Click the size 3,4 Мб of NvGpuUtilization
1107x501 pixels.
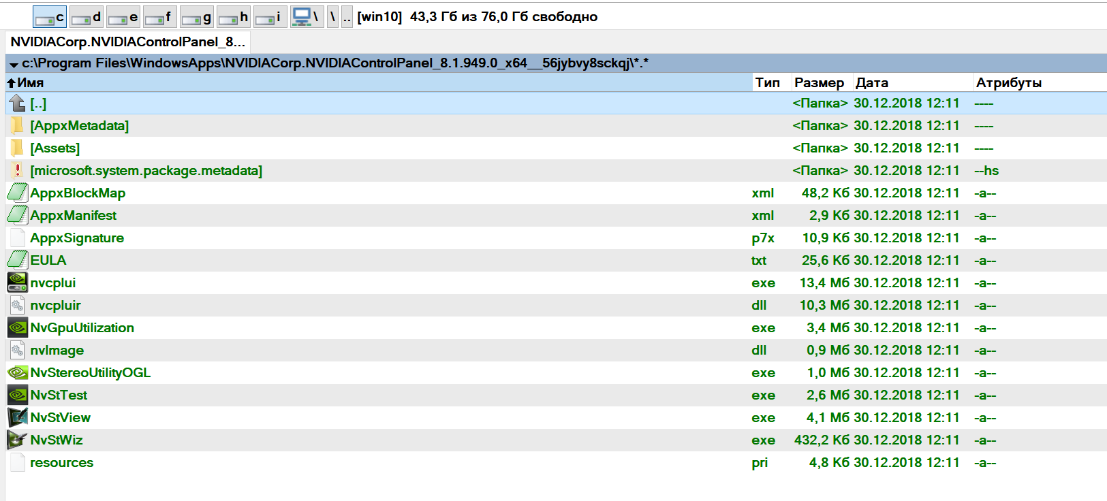click(828, 327)
